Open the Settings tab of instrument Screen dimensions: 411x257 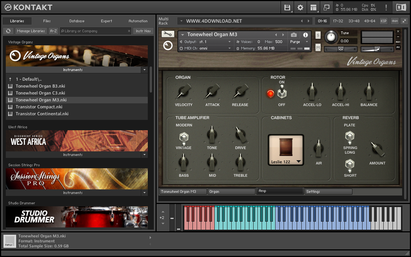point(328,191)
